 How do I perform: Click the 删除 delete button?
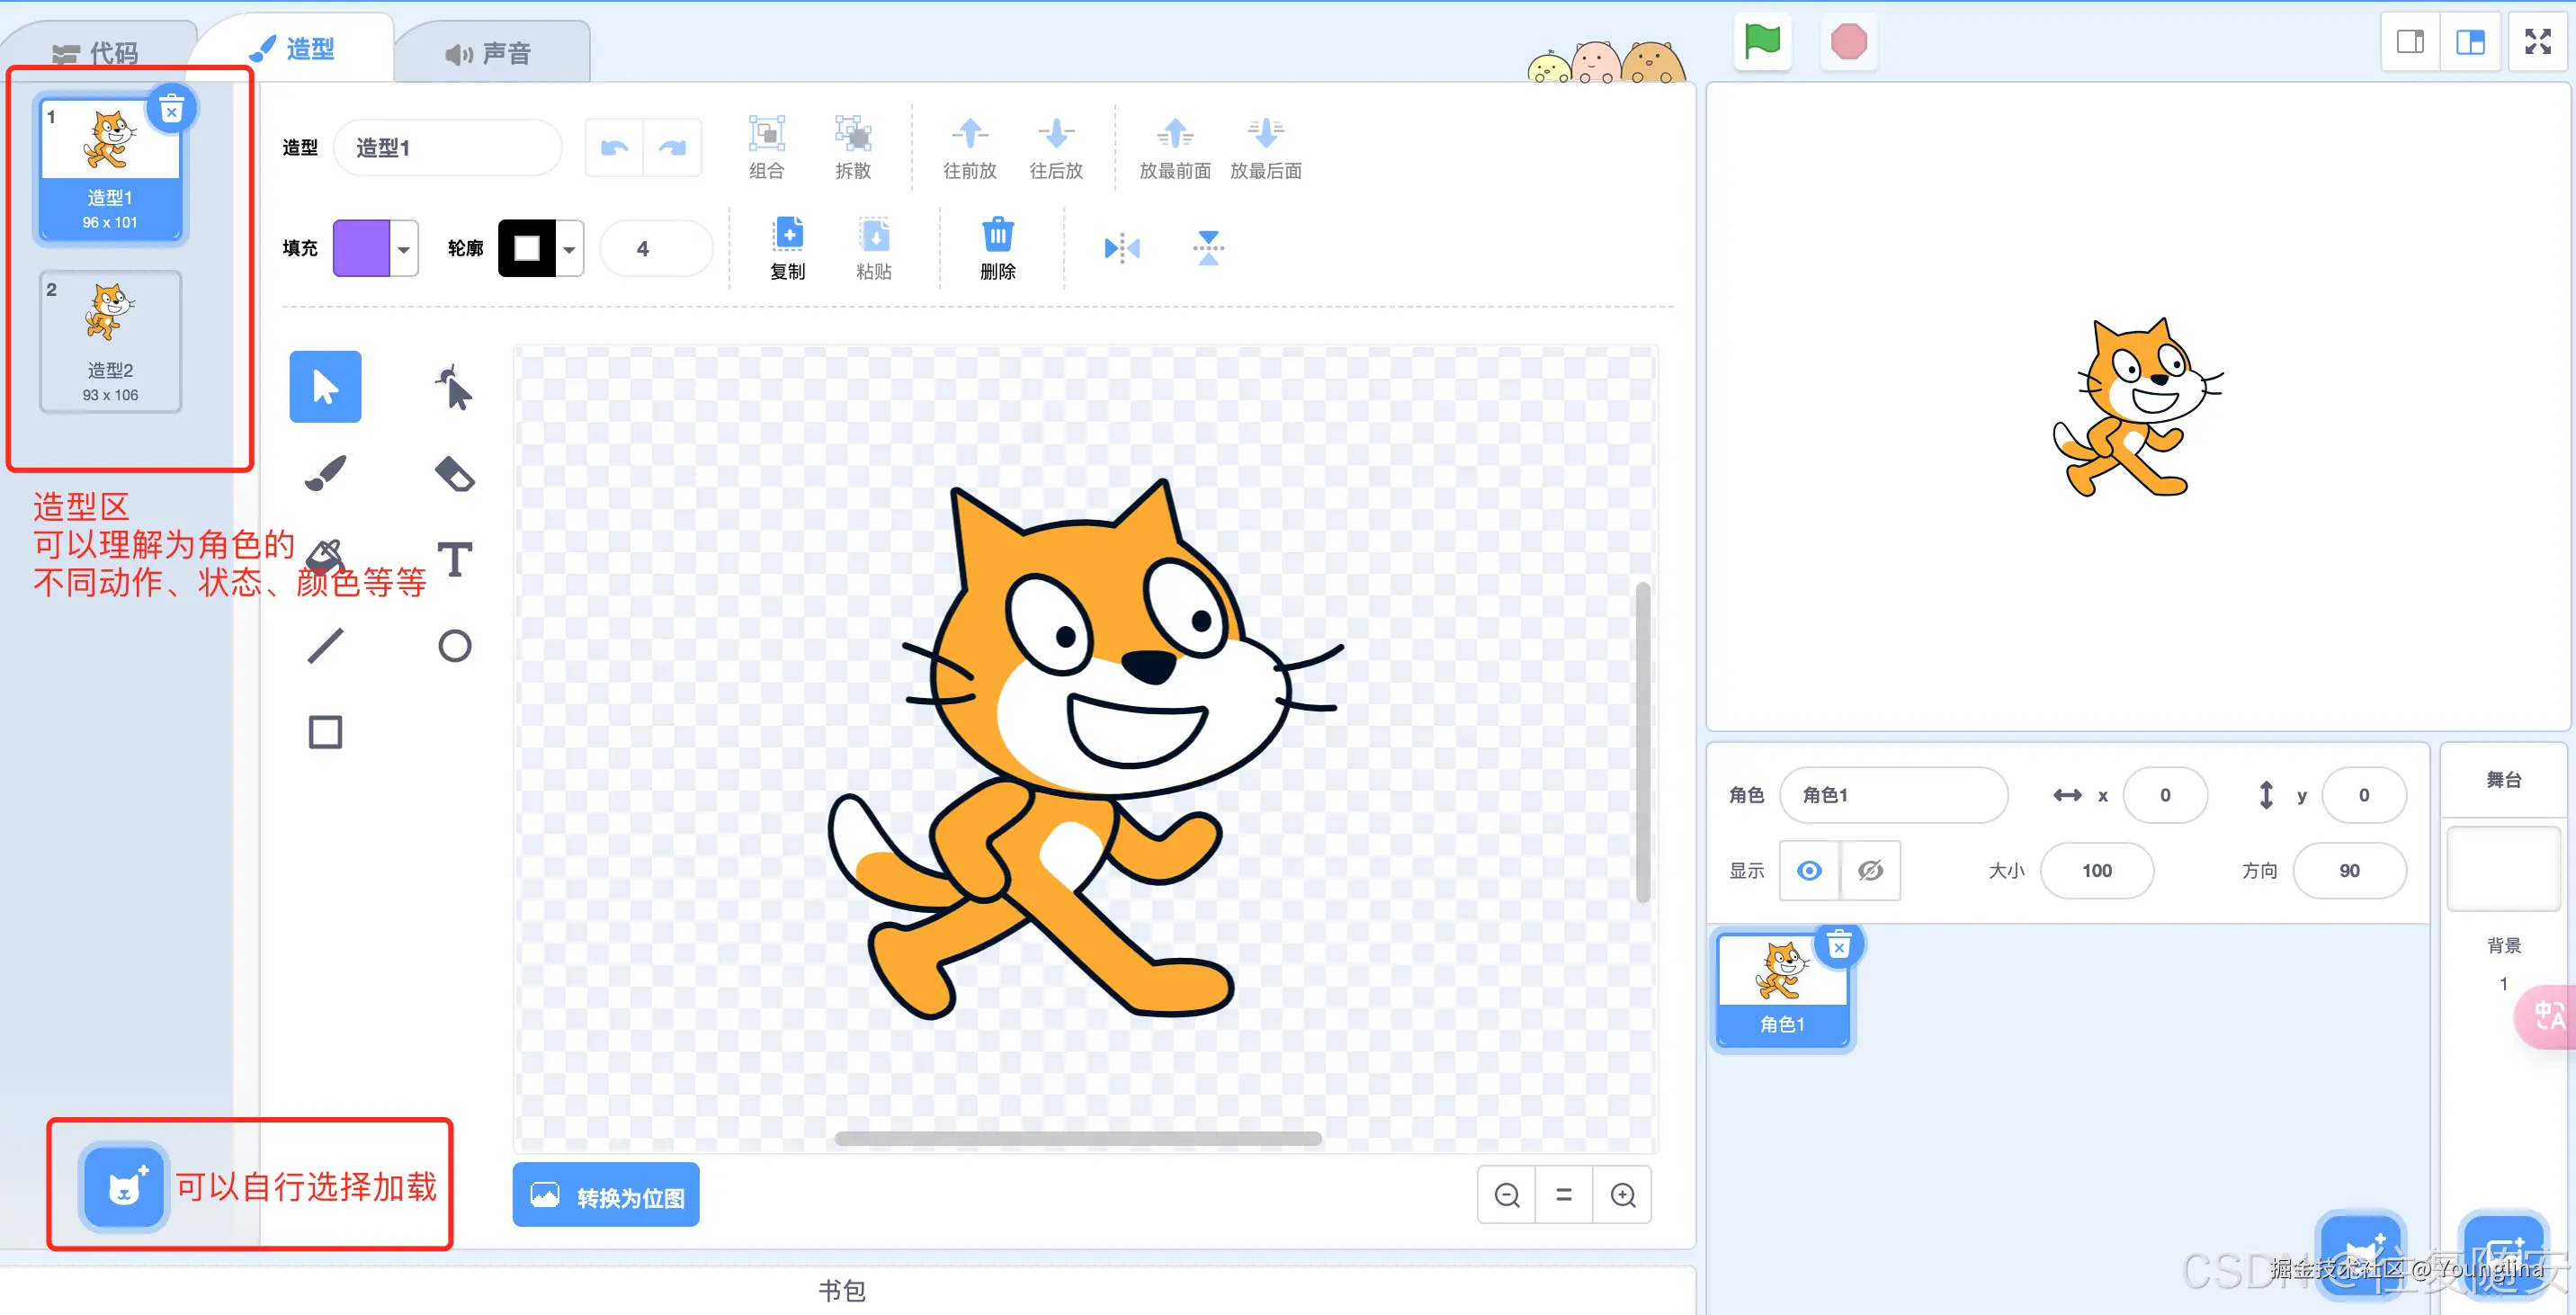click(997, 249)
